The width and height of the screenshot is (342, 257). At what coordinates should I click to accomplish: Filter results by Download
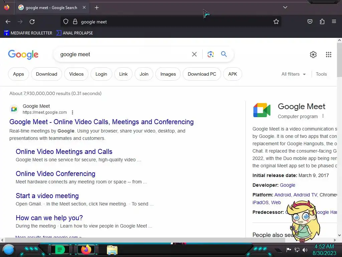(x=46, y=74)
